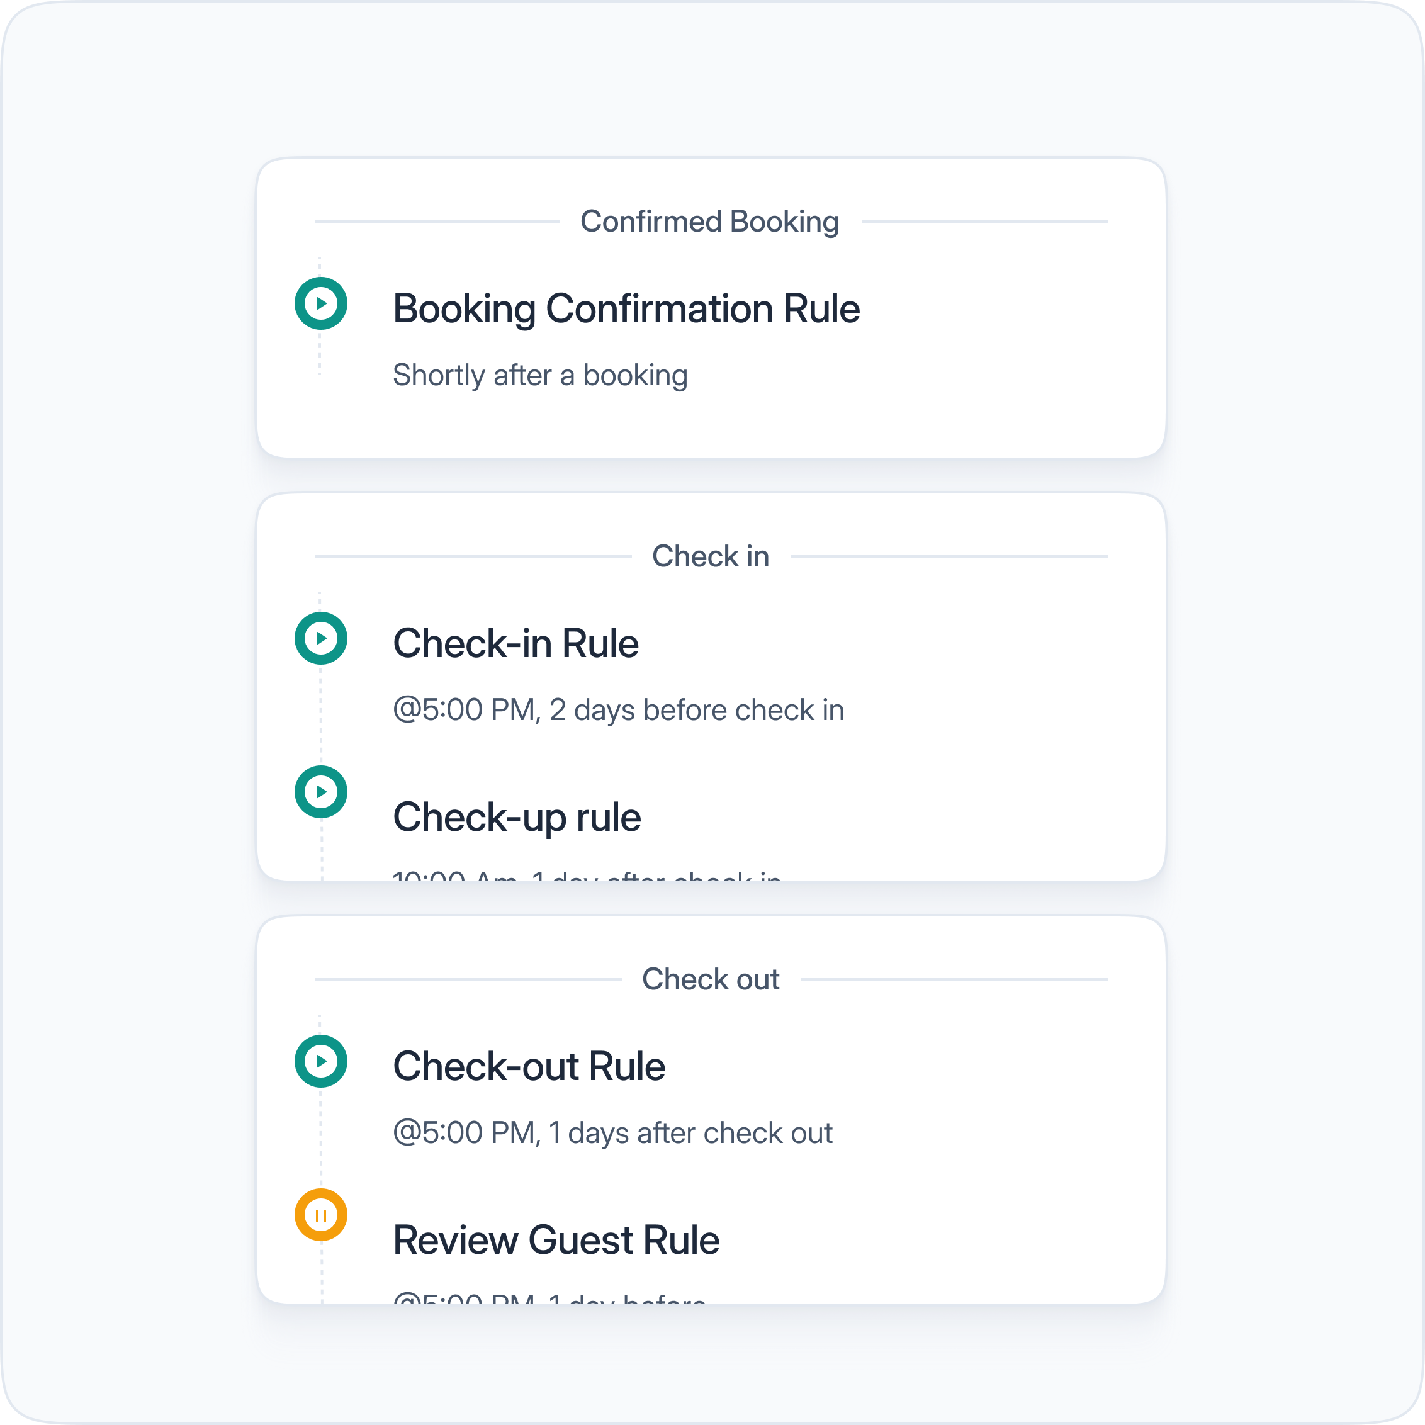The image size is (1425, 1425).
Task: Open the Booking Confirmation Rule title
Action: click(626, 308)
